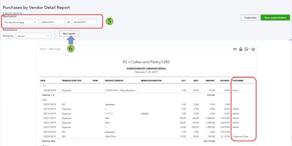
Task: Click the print report icon
Action: (x=241, y=49)
